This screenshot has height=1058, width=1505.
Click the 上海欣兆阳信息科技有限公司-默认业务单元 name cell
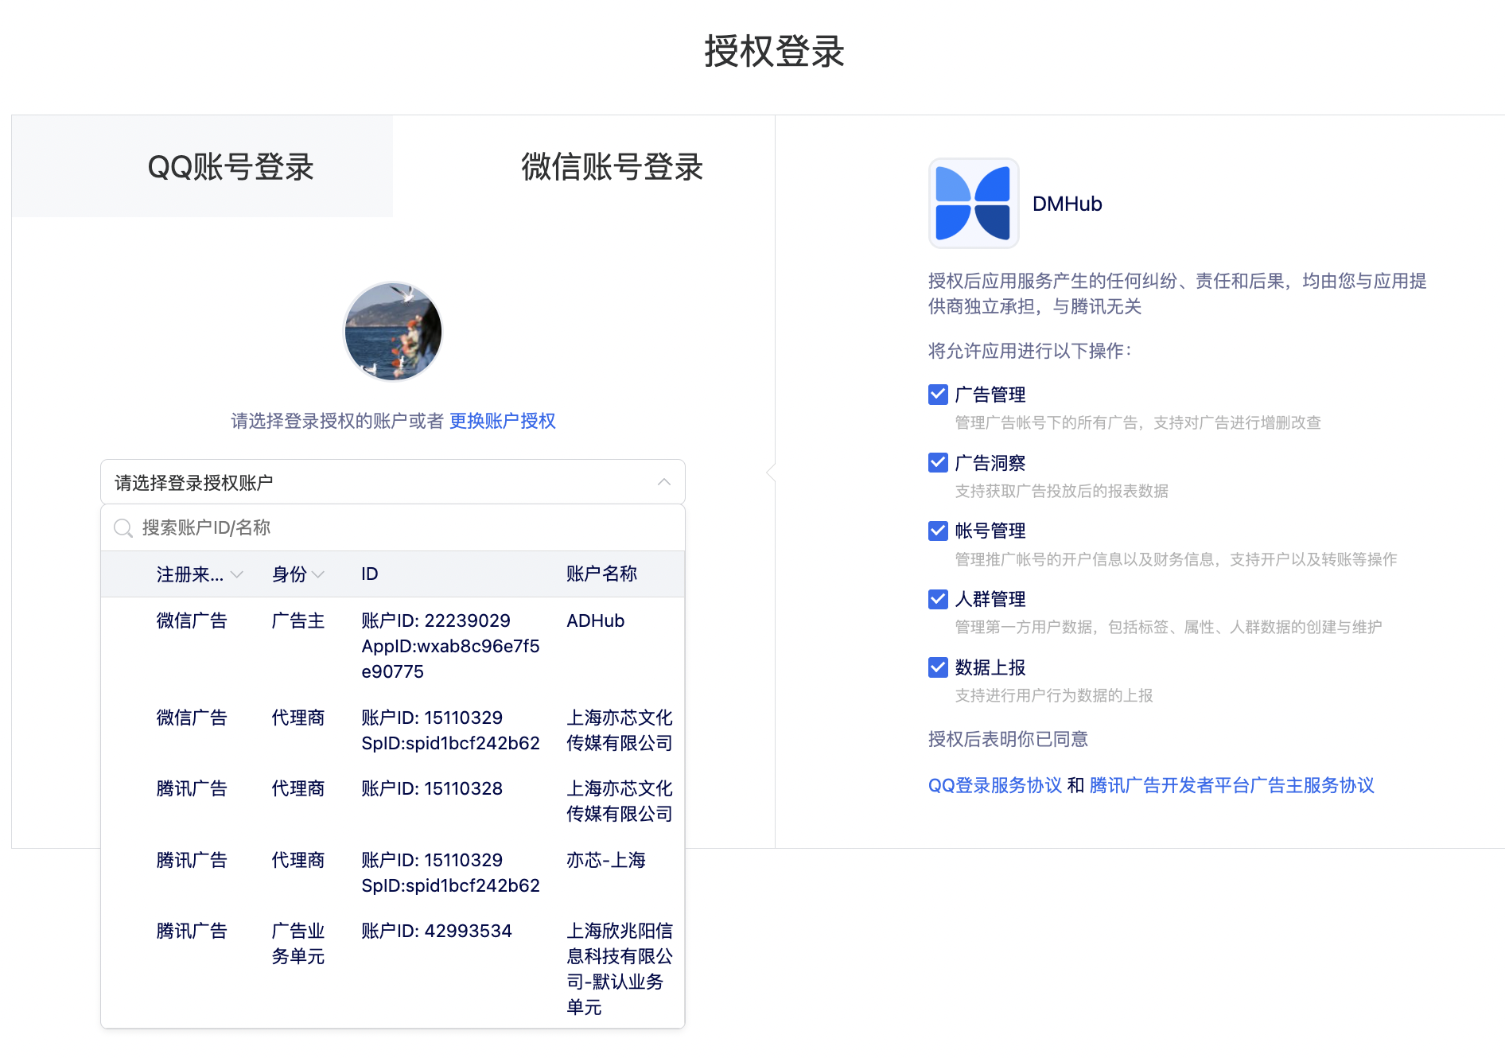620,969
